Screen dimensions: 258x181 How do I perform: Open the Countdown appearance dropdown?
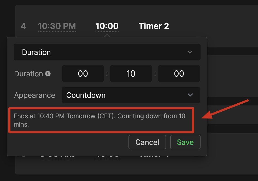pyautogui.click(x=131, y=95)
